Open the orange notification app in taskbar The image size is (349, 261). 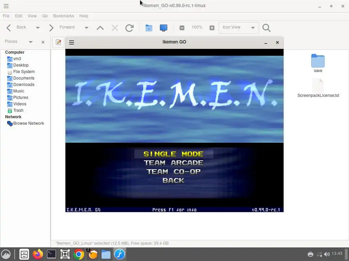(x=92, y=254)
